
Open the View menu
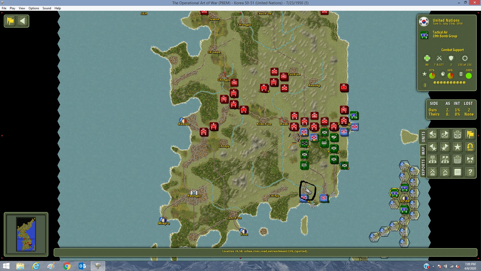(22, 8)
